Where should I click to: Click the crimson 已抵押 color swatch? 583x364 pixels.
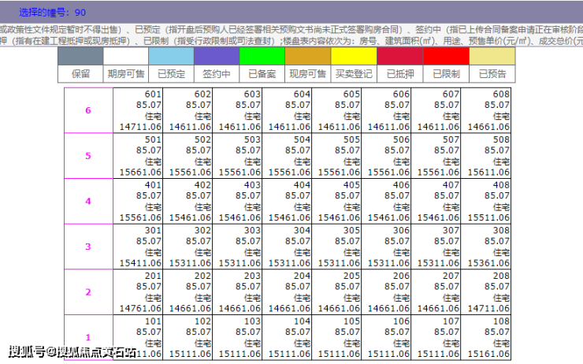(399, 56)
